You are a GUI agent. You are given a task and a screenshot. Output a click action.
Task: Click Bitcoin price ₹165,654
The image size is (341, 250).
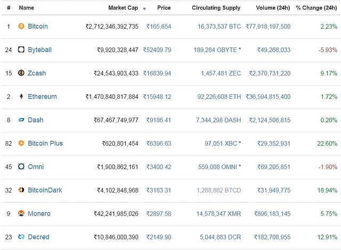[x=159, y=27]
